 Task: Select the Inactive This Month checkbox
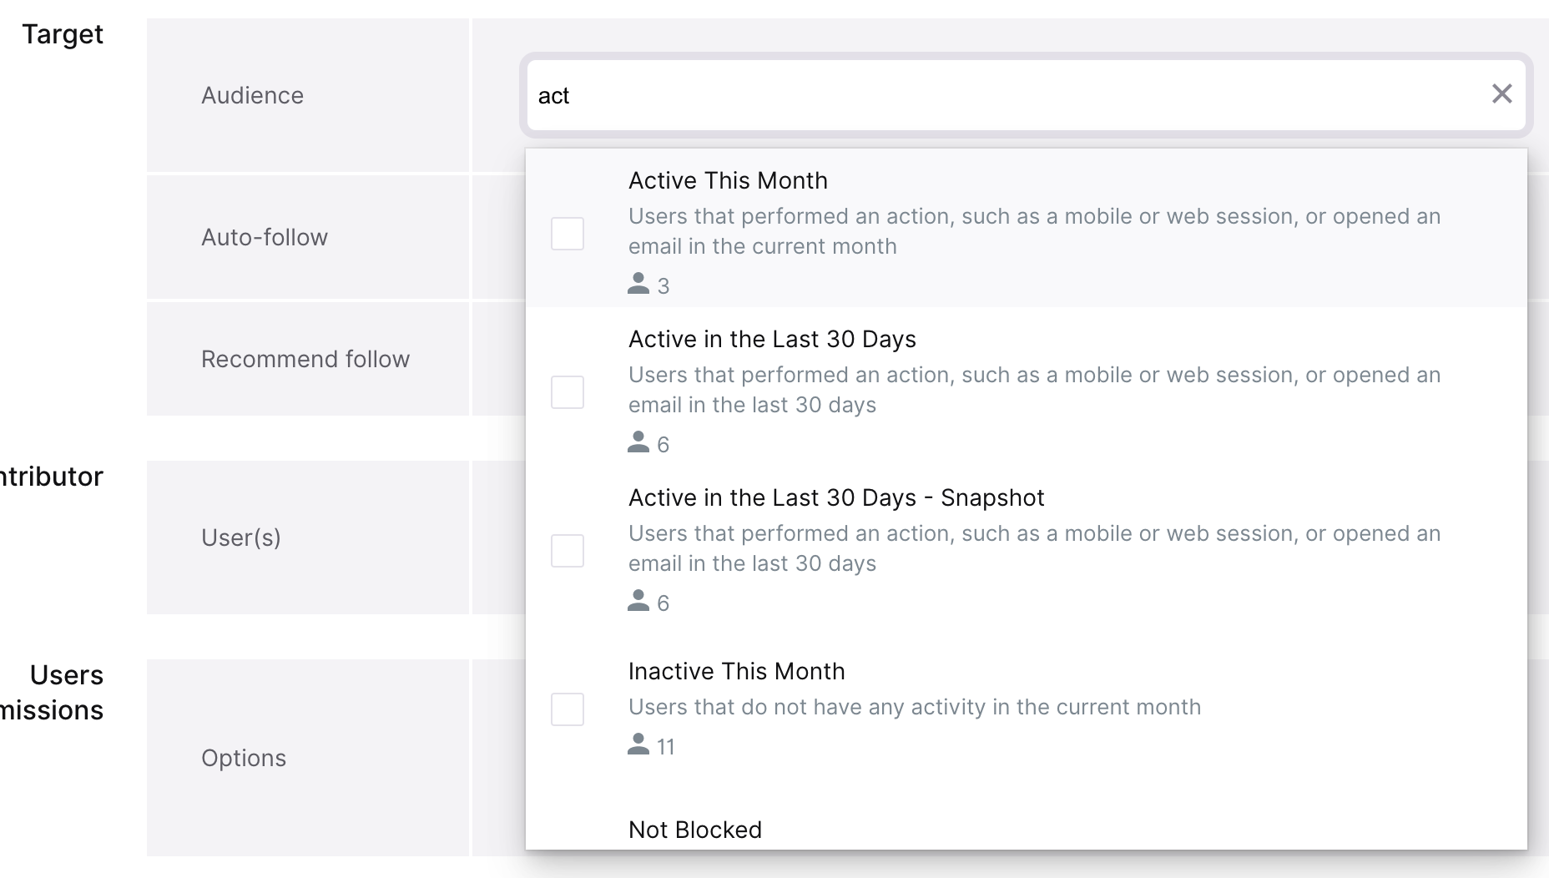[x=568, y=709]
